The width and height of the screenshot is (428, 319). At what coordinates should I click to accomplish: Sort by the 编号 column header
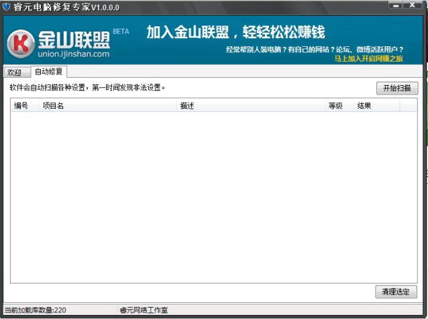click(25, 105)
